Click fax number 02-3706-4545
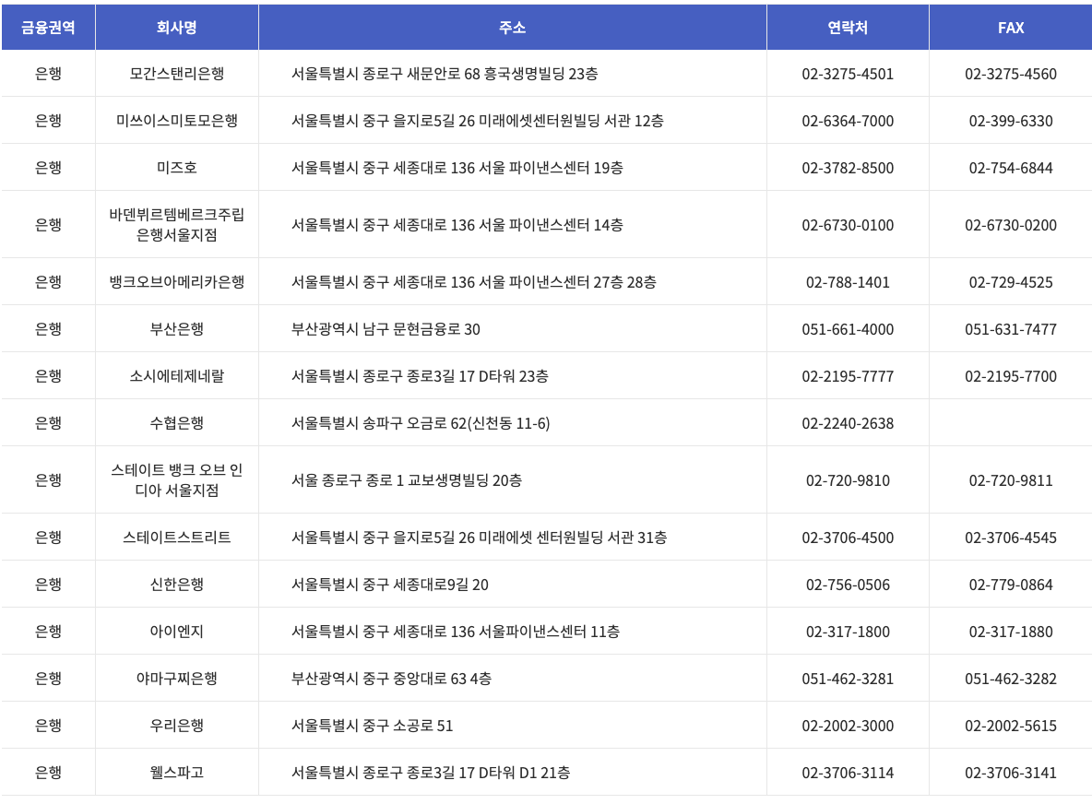The width and height of the screenshot is (1092, 804). [1011, 538]
